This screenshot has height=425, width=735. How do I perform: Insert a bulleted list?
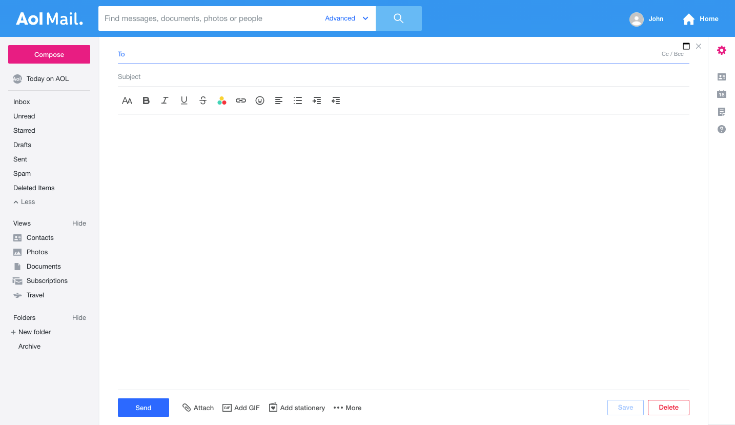(x=298, y=101)
